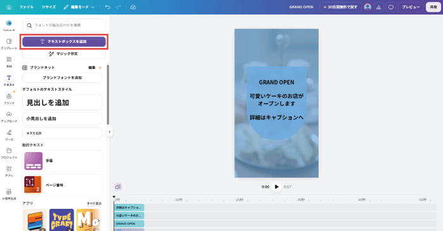443x231 pixels.
Task: Start the 30日間無料で試す trial
Action: coord(340,7)
